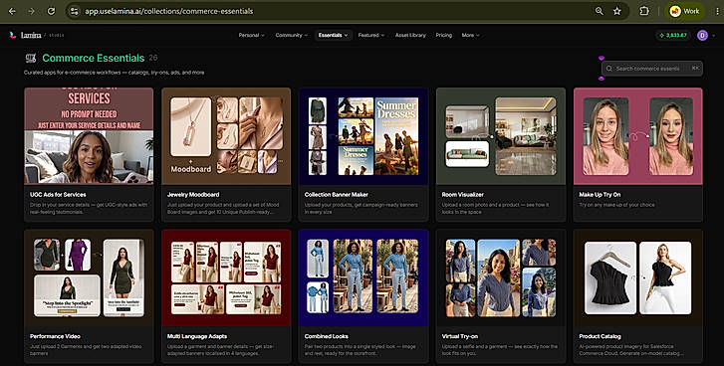Image resolution: width=724 pixels, height=366 pixels.
Task: Expand the More dropdown
Action: [470, 35]
